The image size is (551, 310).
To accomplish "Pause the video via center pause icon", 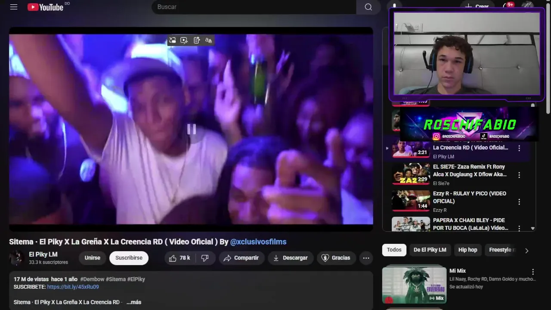I will tap(191, 129).
